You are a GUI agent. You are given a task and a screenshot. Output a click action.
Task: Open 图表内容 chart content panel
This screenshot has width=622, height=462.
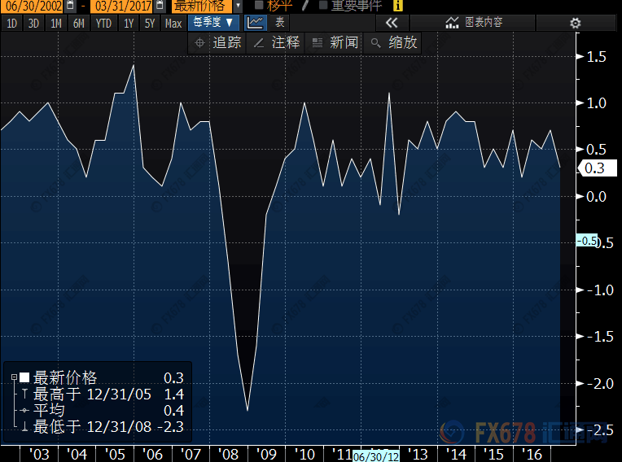(x=472, y=23)
